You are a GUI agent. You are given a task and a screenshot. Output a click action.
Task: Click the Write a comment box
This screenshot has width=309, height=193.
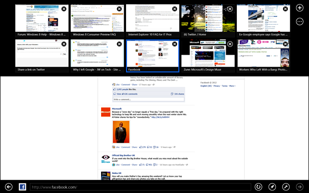pyautogui.click(x=148, y=99)
